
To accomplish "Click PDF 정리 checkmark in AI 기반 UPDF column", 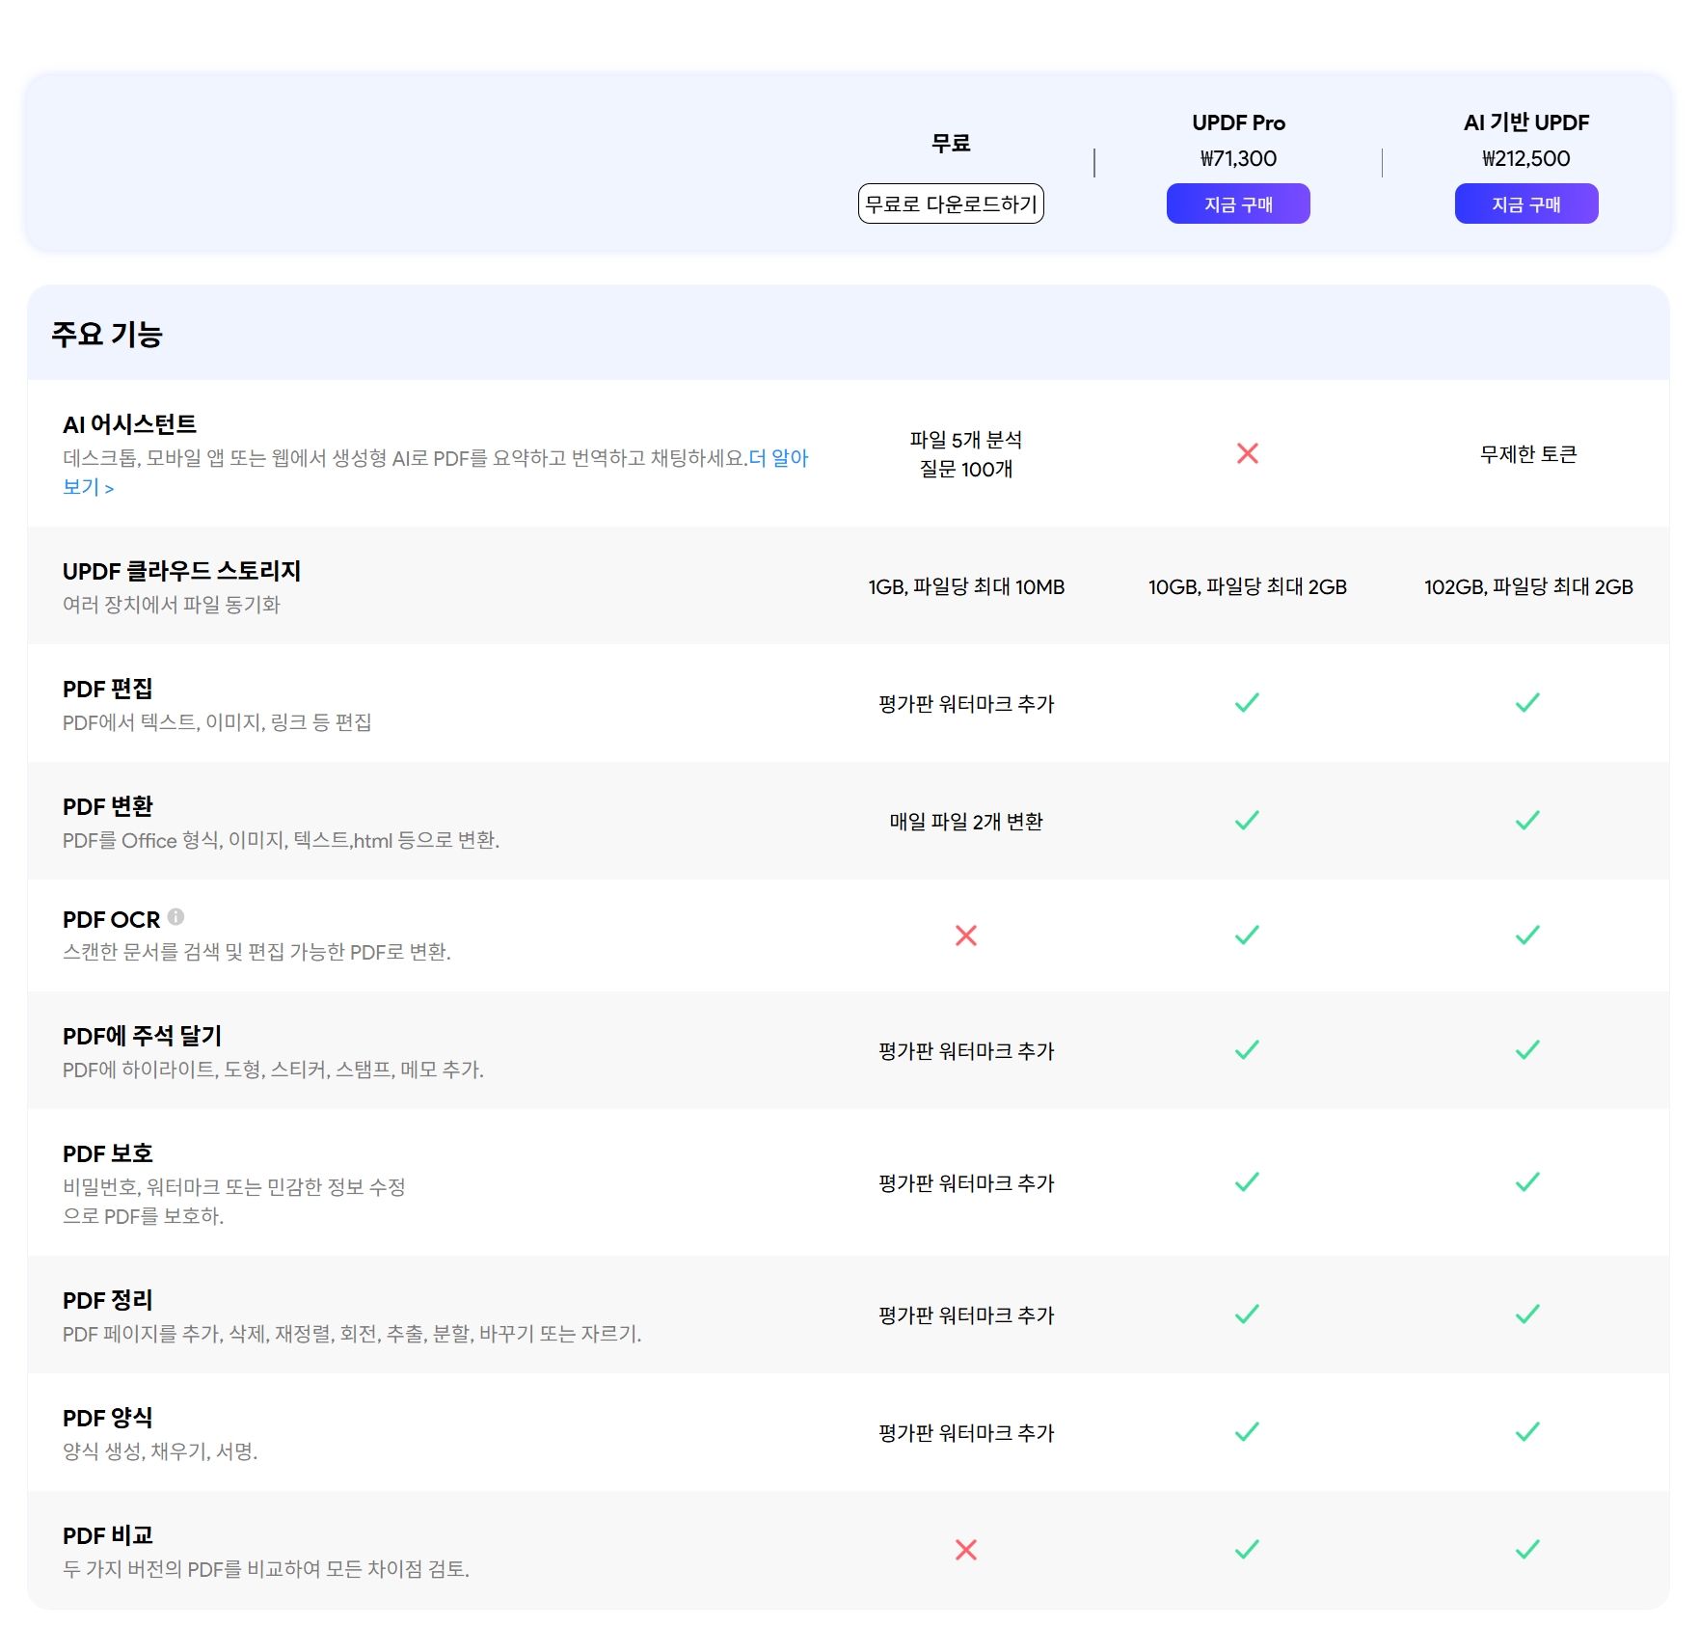I will (x=1528, y=1314).
